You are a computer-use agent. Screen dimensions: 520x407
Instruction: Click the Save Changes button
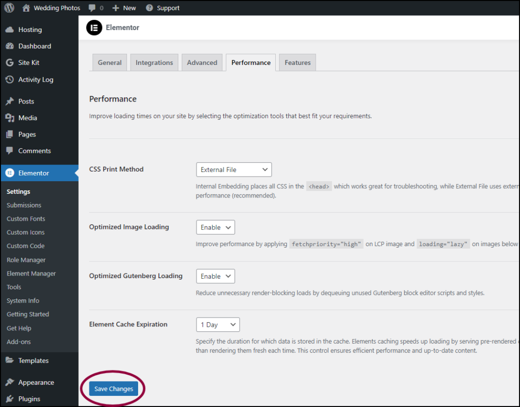click(113, 388)
